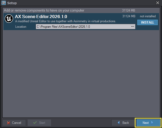Click the Add or remove components heading
The width and height of the screenshot is (162, 128).
click(x=44, y=10)
